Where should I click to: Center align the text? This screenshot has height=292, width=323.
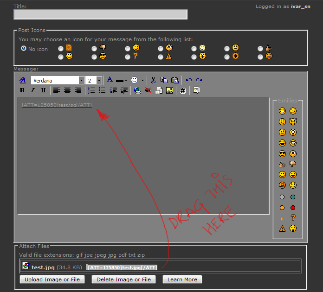click(67, 90)
